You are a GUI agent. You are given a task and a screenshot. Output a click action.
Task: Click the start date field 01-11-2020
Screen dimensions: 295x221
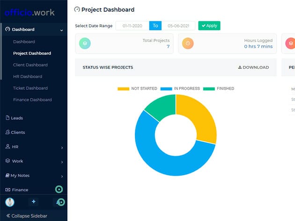coord(132,26)
